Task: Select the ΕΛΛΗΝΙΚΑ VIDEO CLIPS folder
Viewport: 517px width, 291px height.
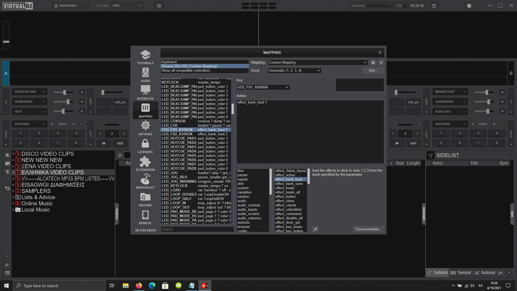Action: coord(64,172)
